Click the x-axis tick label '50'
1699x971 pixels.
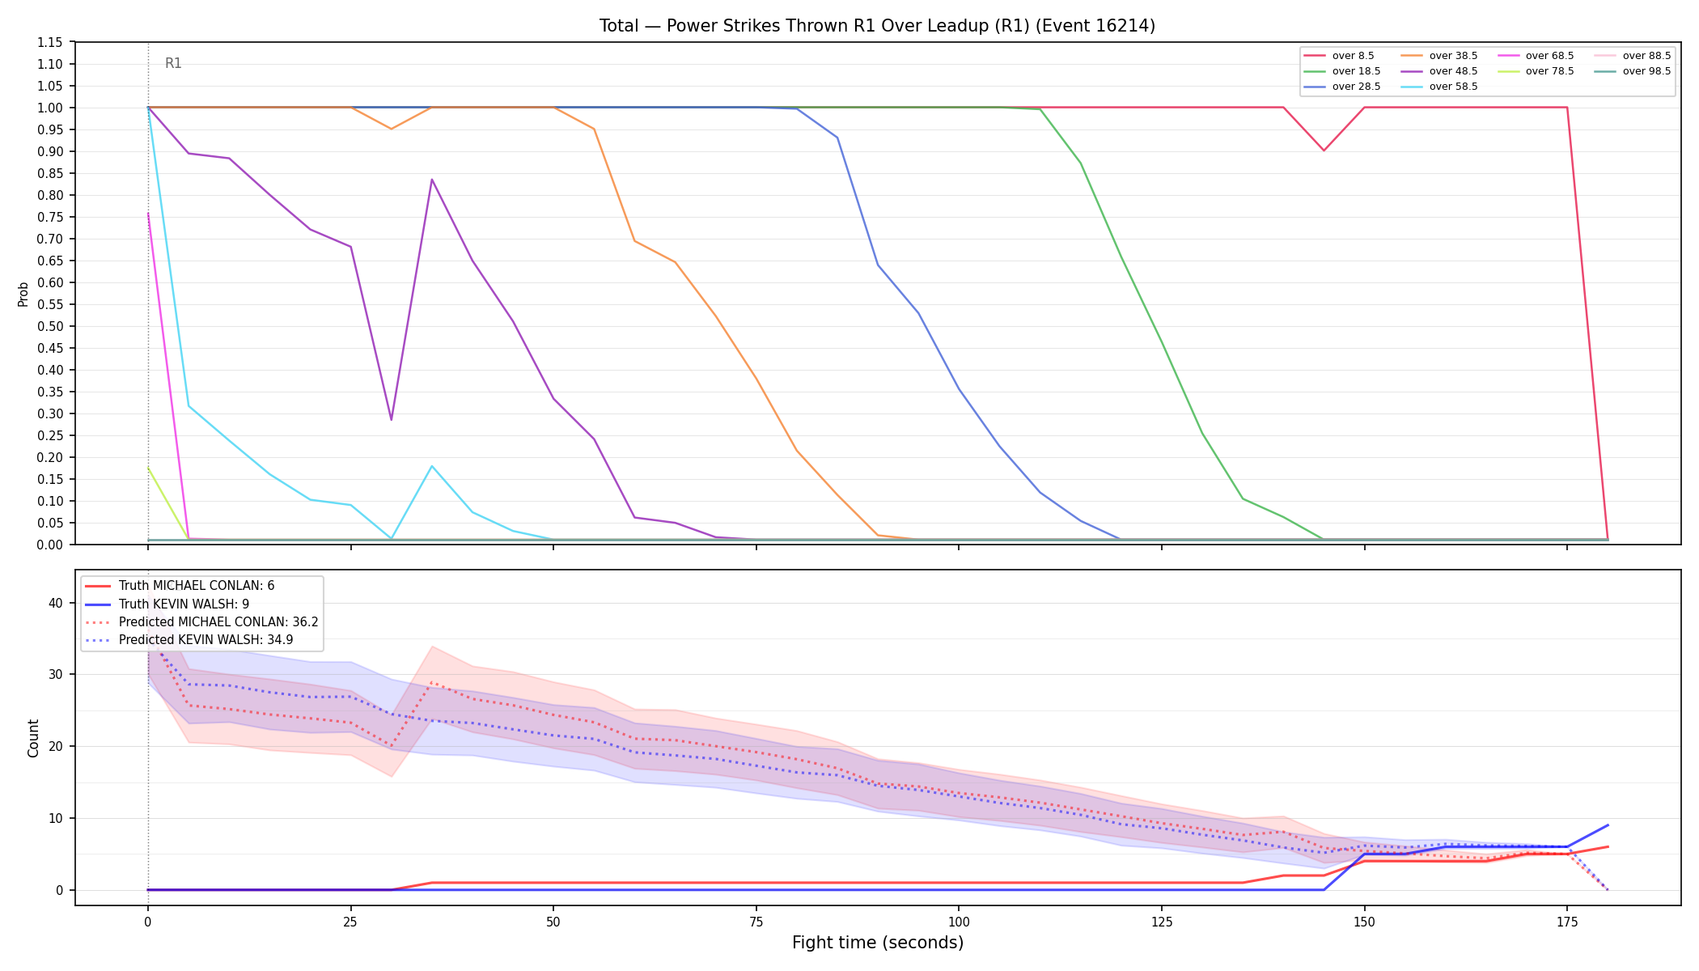(553, 921)
